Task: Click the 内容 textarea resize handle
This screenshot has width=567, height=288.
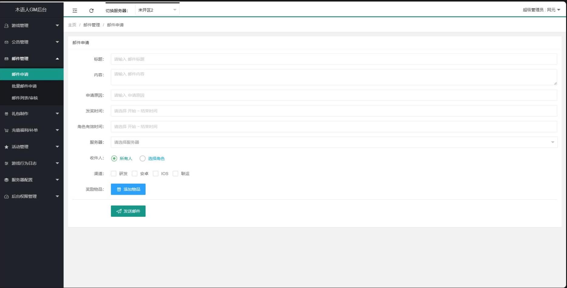Action: tap(555, 83)
